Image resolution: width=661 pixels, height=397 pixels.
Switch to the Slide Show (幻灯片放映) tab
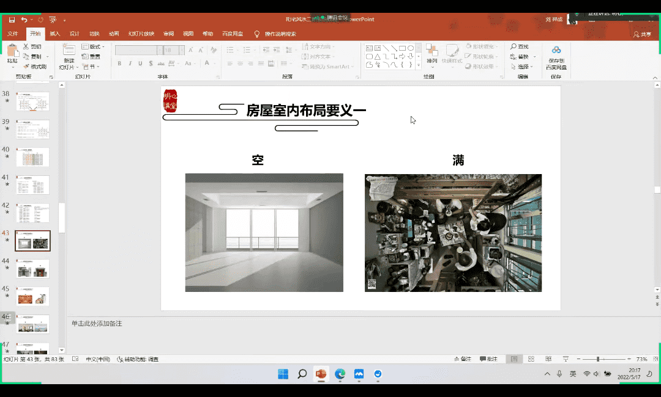coord(141,34)
